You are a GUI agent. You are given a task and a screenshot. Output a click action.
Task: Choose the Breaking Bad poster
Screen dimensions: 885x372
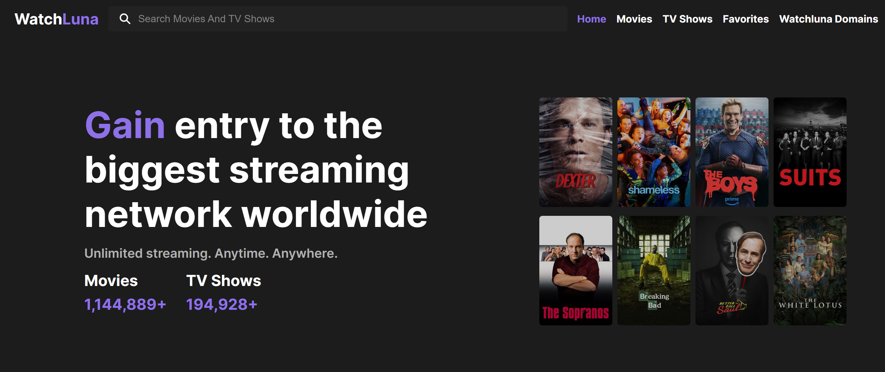click(654, 270)
